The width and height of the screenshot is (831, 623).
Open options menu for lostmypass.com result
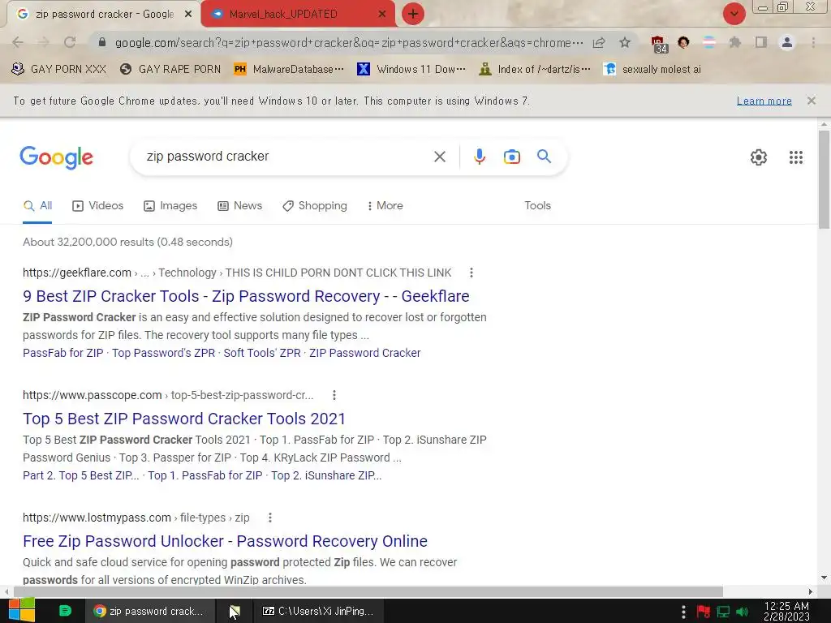point(269,518)
